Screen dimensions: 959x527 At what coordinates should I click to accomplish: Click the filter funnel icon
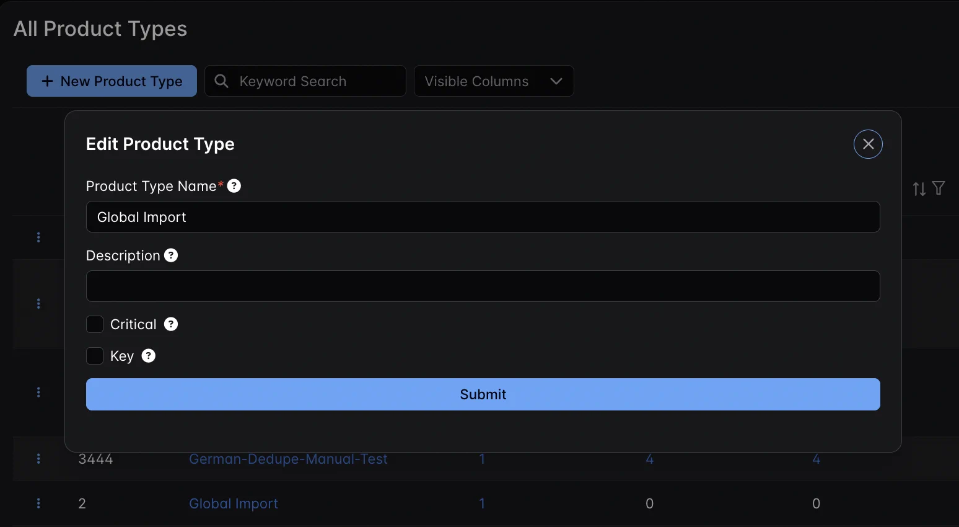point(939,188)
